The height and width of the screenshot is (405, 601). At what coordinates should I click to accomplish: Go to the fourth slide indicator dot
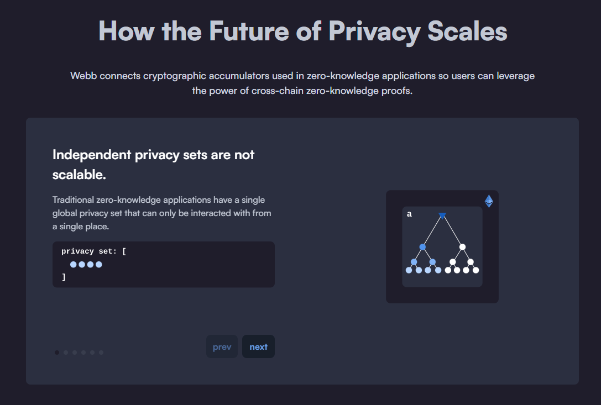pos(83,353)
